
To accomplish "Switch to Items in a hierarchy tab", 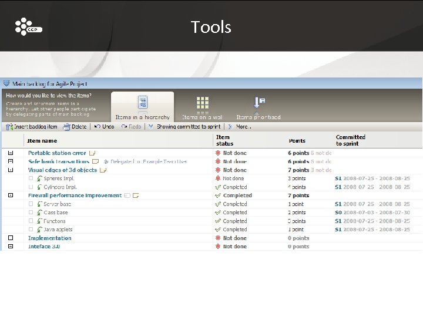I will (x=142, y=107).
